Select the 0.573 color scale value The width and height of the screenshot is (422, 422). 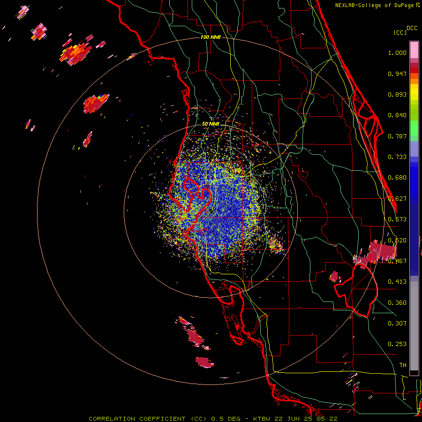click(397, 219)
